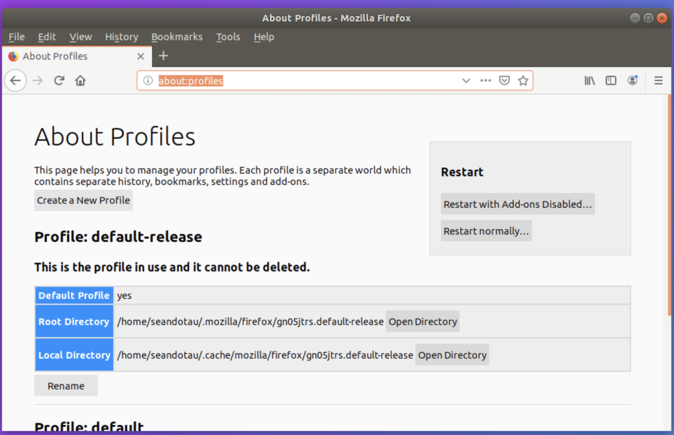The width and height of the screenshot is (674, 435).
Task: Open a new tab with plus button
Action: pyautogui.click(x=163, y=56)
